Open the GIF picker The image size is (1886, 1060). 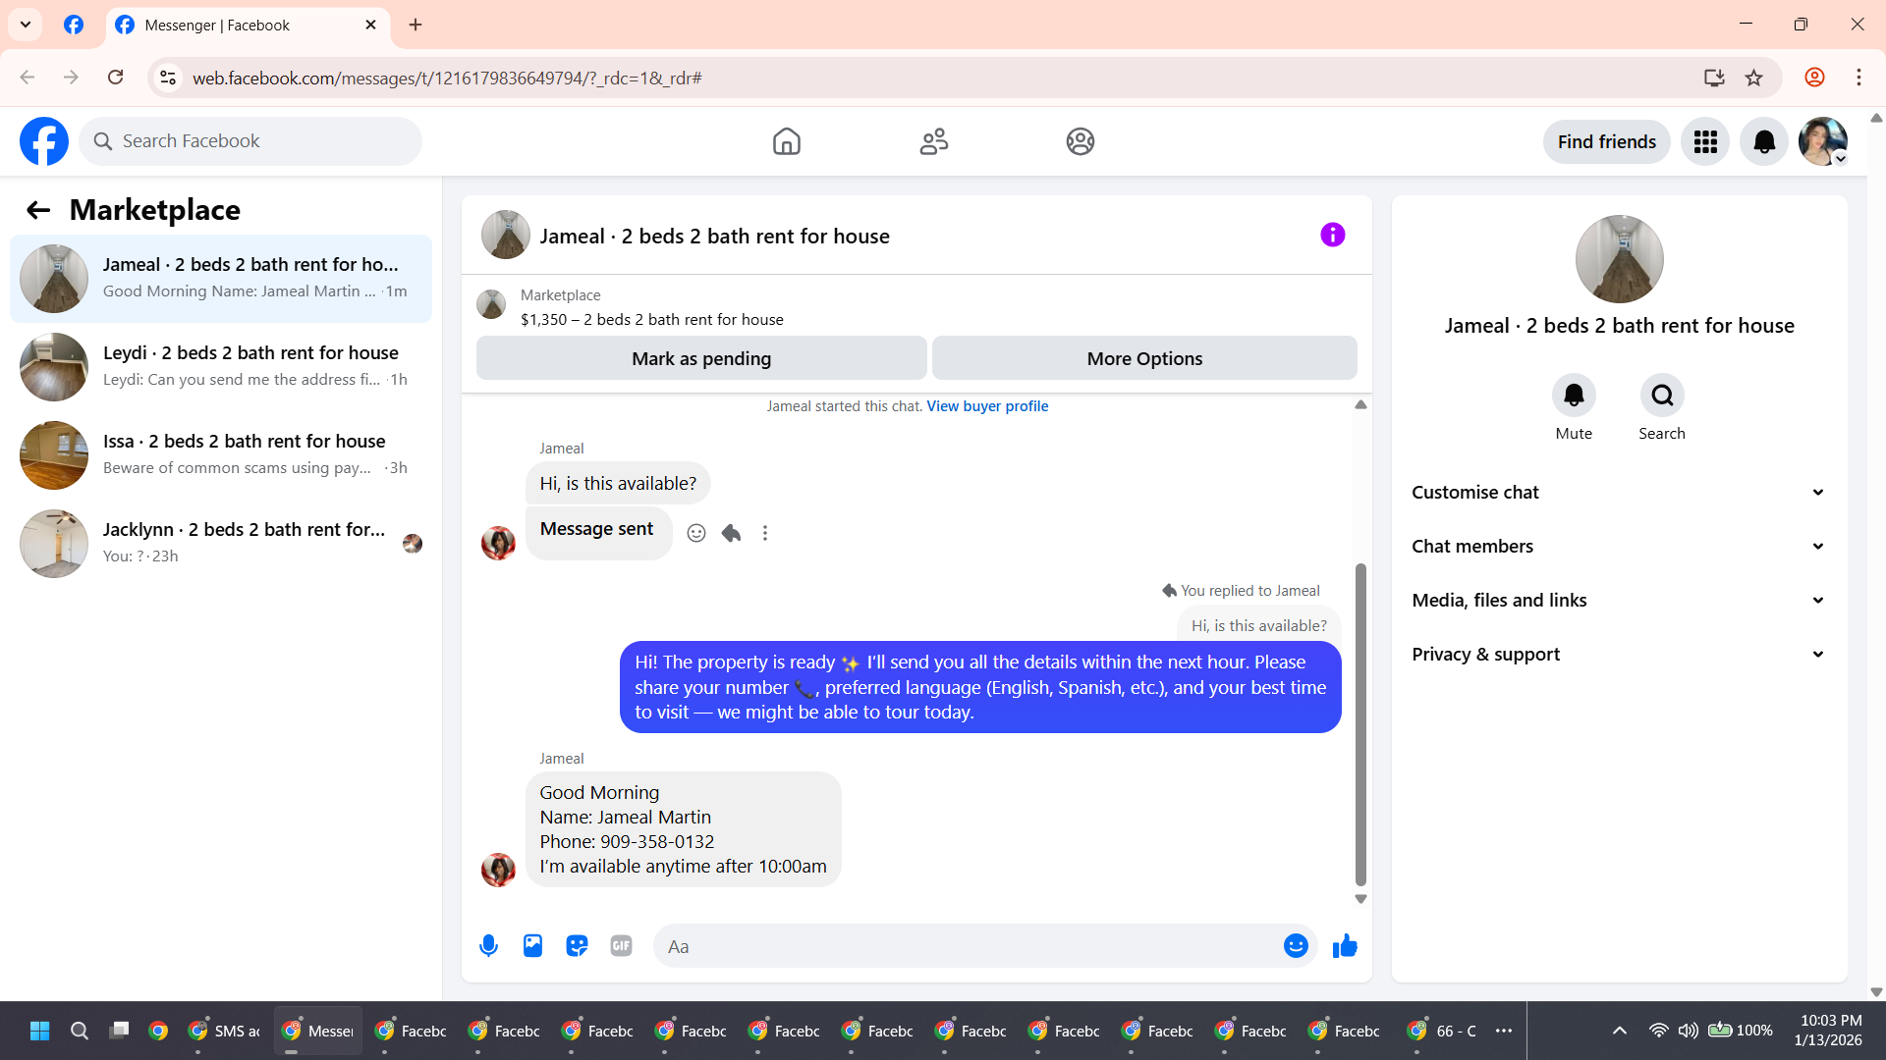tap(621, 946)
